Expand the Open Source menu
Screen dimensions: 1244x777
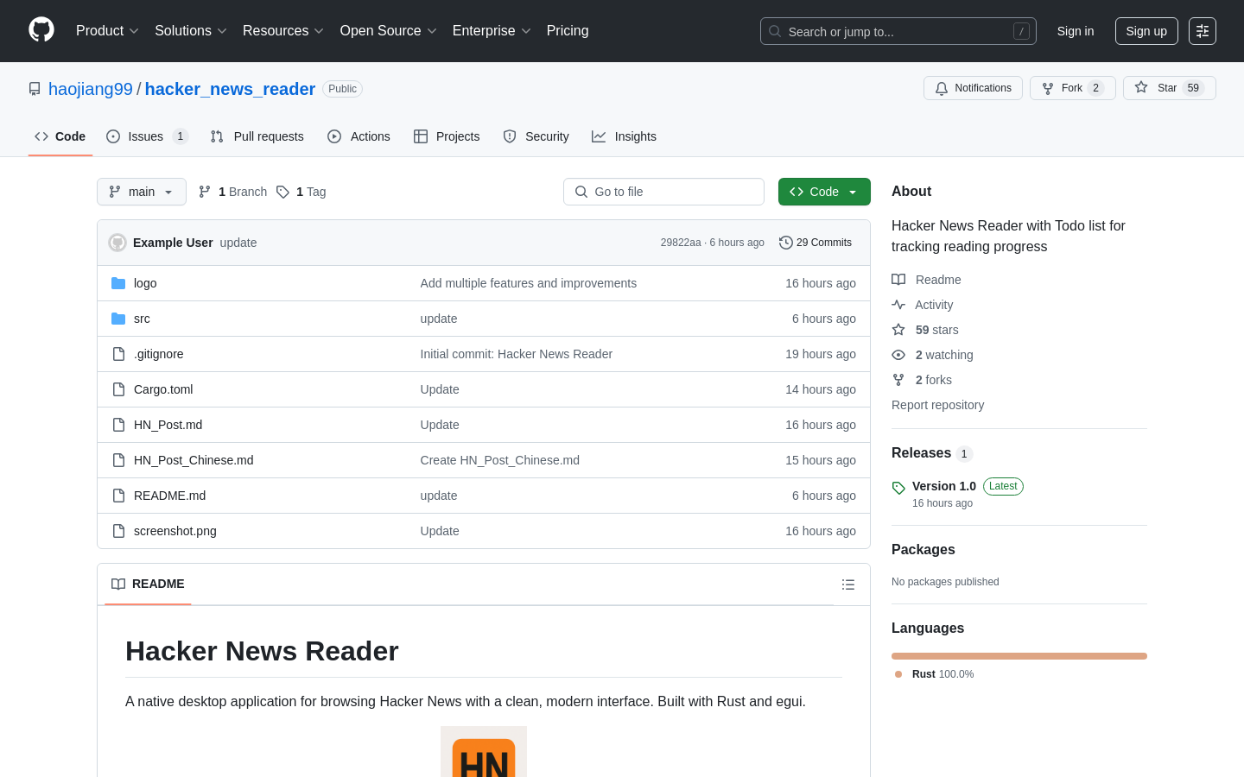click(389, 31)
